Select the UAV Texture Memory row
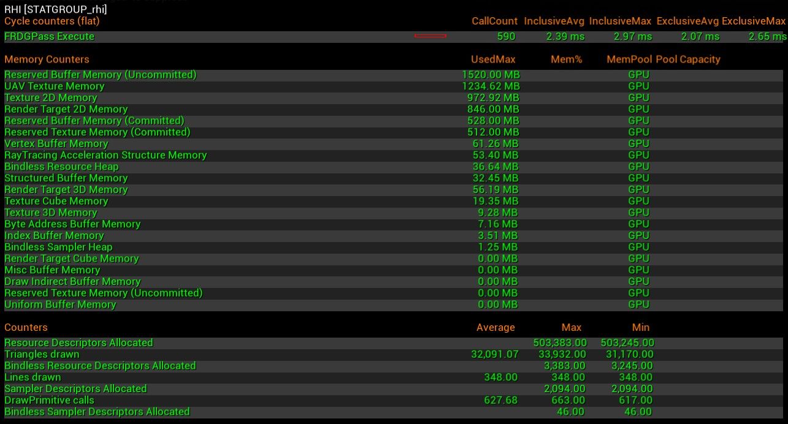Screen dimensions: 788x424 pyautogui.click(x=394, y=86)
